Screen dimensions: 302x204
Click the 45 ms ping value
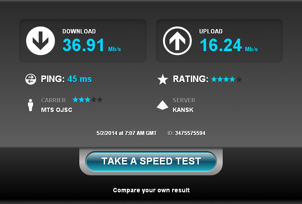(x=80, y=79)
